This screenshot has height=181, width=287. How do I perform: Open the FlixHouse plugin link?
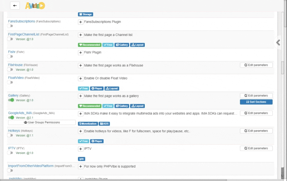16,65
